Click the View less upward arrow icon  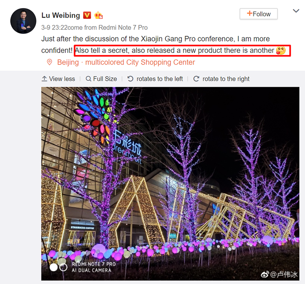(x=44, y=79)
